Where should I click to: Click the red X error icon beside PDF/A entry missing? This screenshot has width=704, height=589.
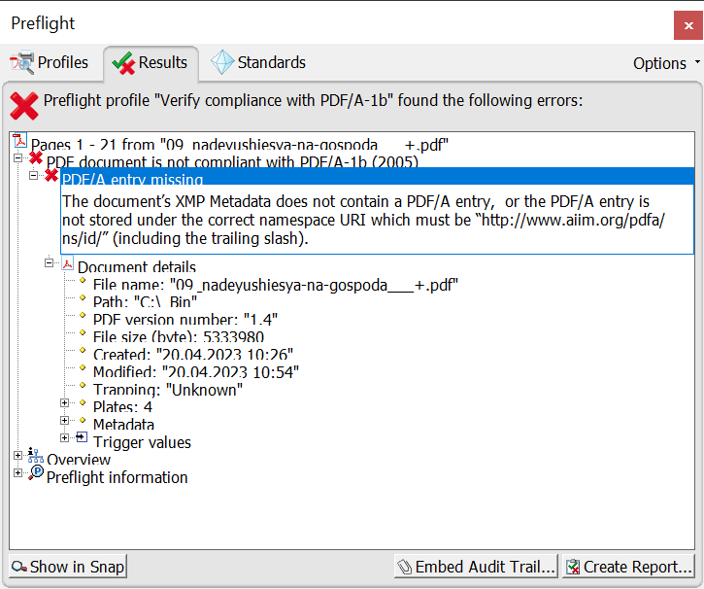[x=51, y=175]
